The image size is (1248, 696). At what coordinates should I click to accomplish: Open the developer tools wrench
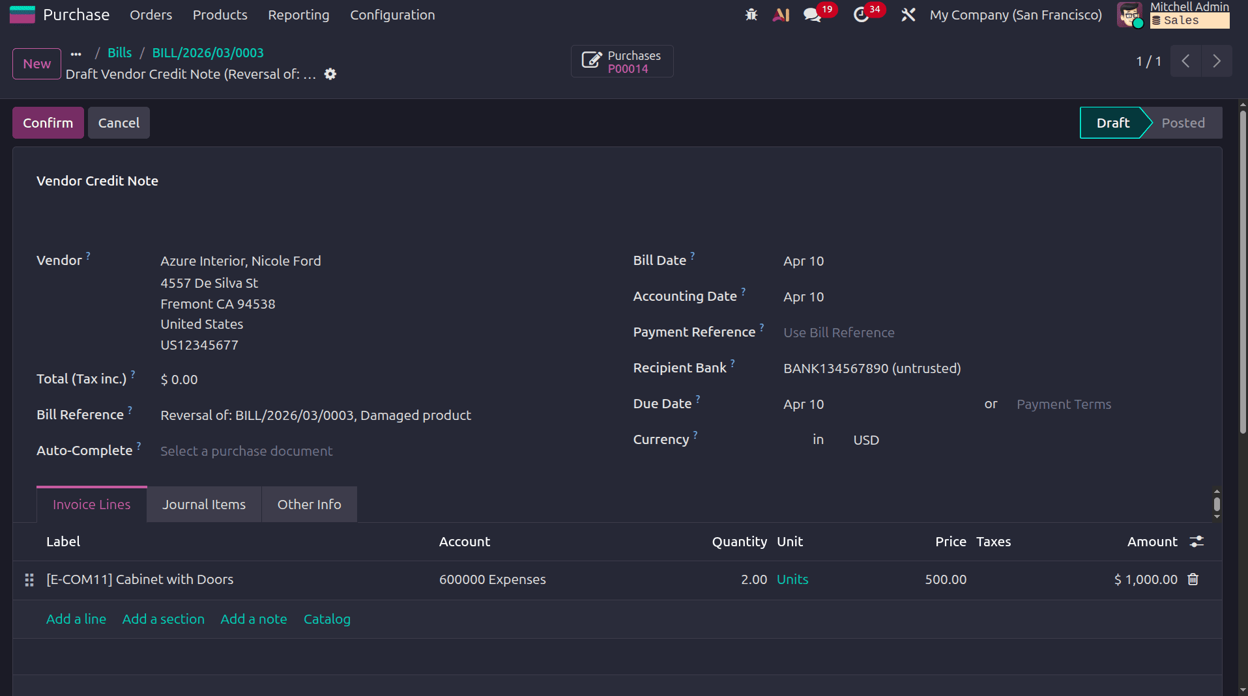point(908,14)
